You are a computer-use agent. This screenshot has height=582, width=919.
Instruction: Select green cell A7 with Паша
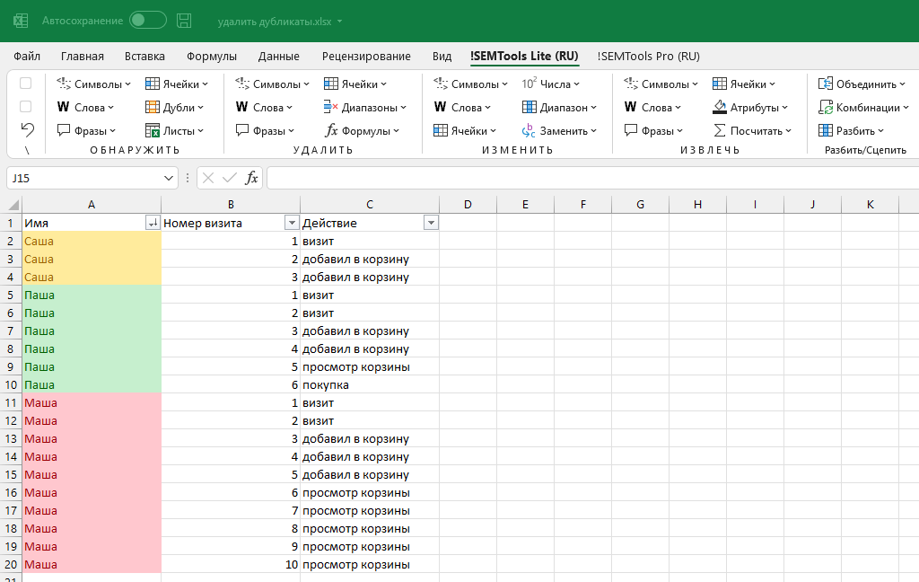[x=92, y=331]
